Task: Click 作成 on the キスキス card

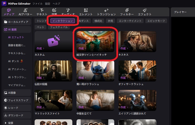Action: click(124, 48)
